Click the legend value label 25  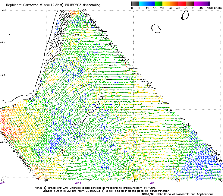170,8
